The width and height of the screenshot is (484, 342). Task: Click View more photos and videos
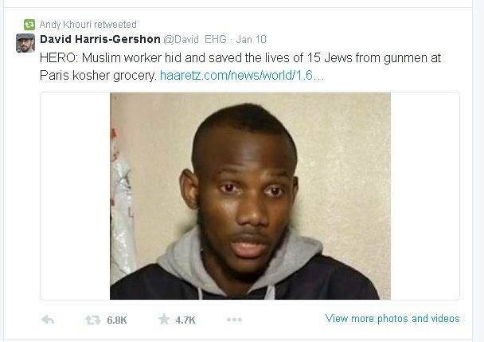tap(392, 318)
